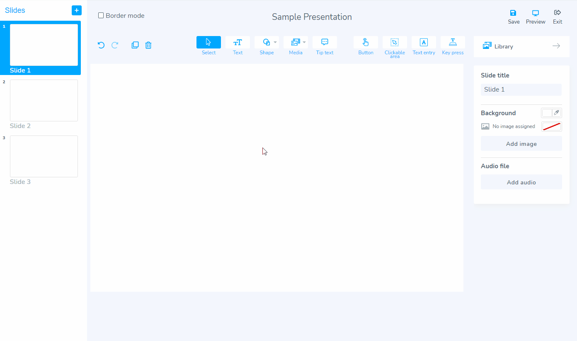The width and height of the screenshot is (577, 341).
Task: Duplicate the selected object
Action: coord(135,45)
